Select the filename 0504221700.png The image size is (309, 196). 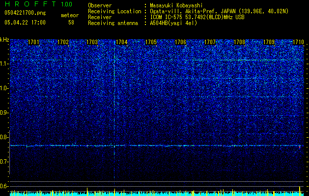pyautogui.click(x=25, y=13)
